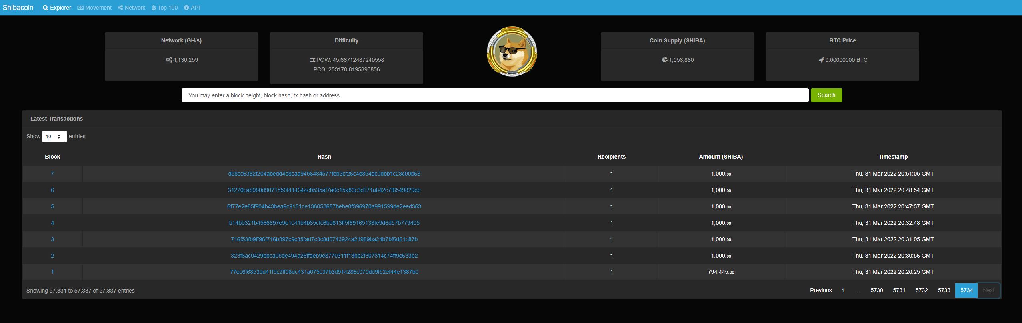Image resolution: width=1022 pixels, height=323 pixels.
Task: Select active page 5734
Action: tap(966, 290)
